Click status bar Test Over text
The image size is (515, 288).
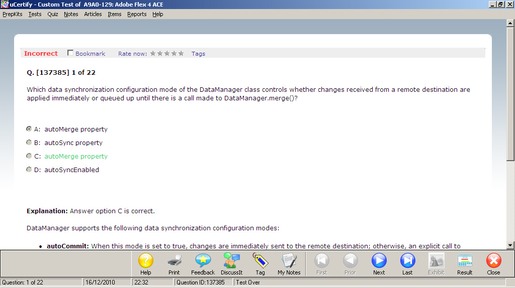click(x=248, y=282)
